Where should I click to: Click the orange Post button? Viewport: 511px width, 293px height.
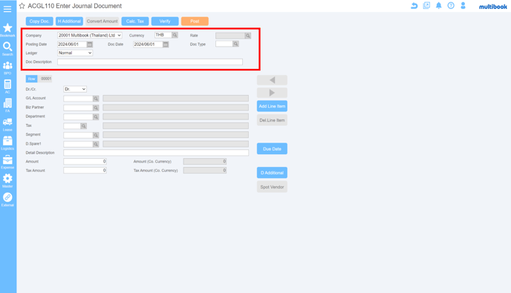point(195,22)
